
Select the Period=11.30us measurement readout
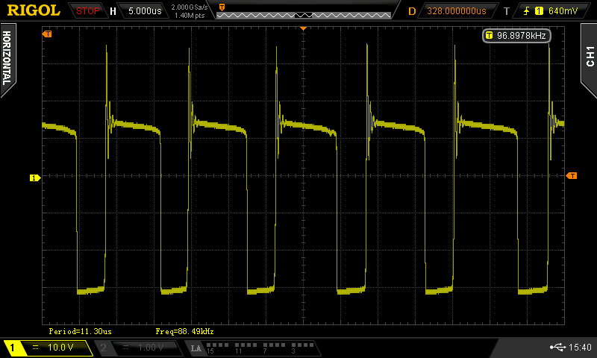click(80, 330)
